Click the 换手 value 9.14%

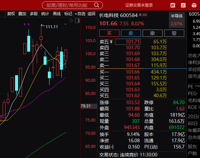(x=133, y=134)
